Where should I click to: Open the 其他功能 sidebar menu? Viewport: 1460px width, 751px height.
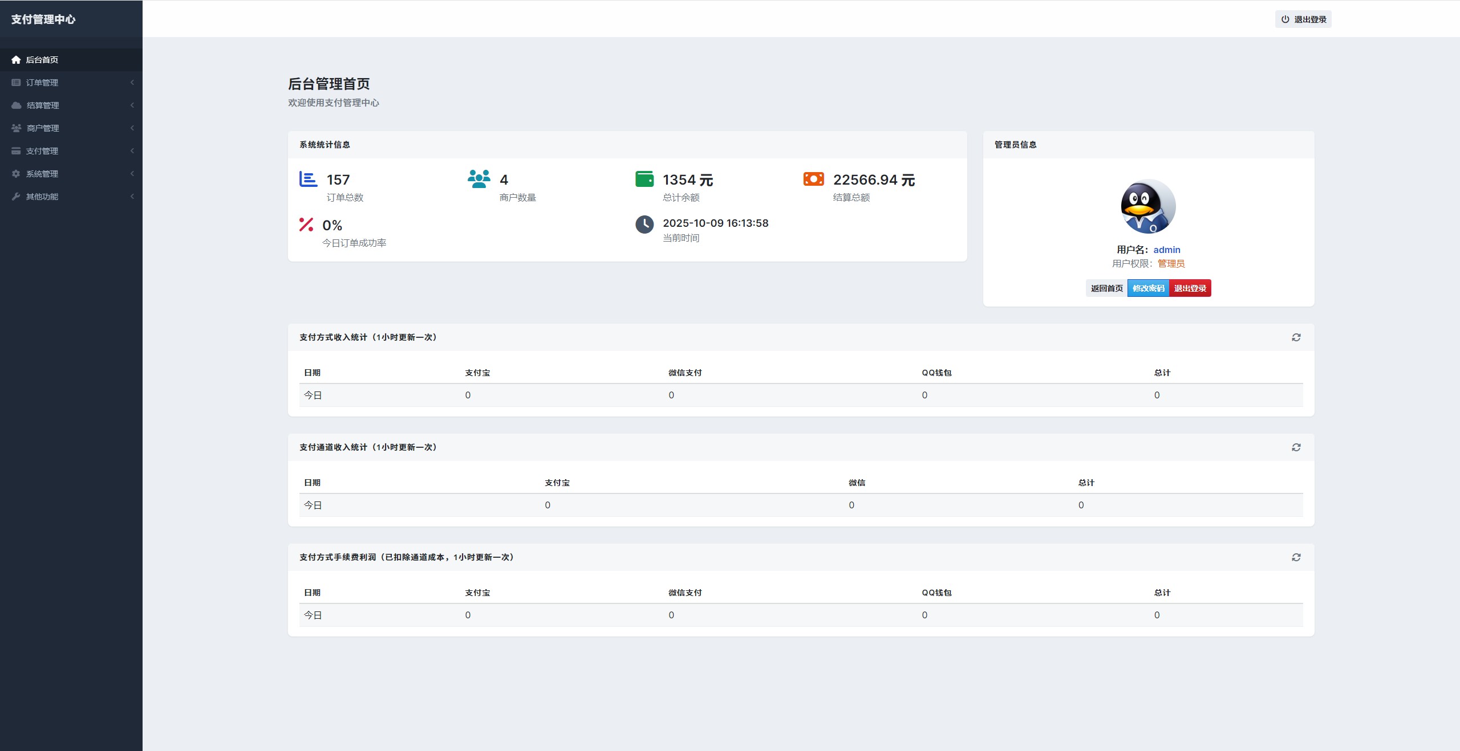(42, 197)
